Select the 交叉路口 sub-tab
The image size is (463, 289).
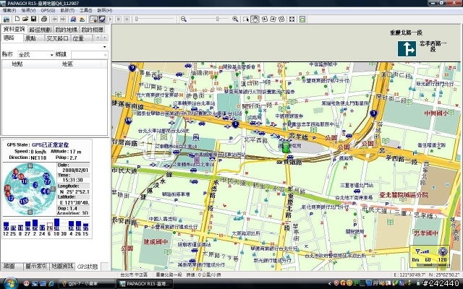tap(58, 38)
